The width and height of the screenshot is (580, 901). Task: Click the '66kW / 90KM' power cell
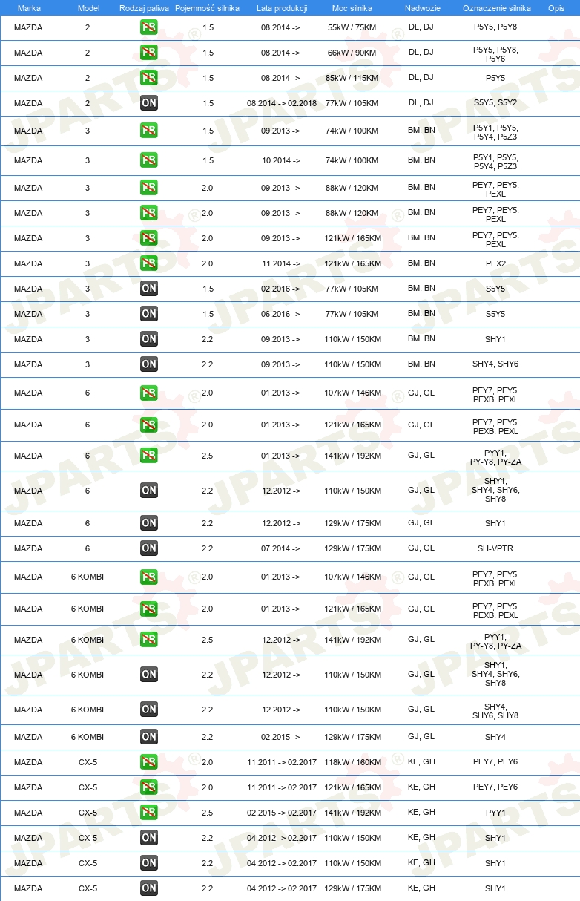click(352, 53)
